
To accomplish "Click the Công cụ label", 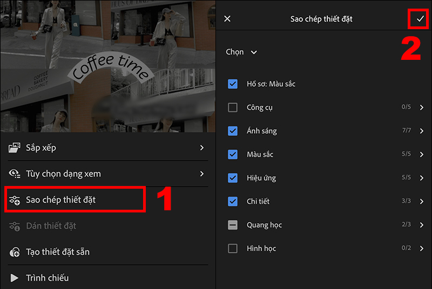I will pyautogui.click(x=260, y=107).
